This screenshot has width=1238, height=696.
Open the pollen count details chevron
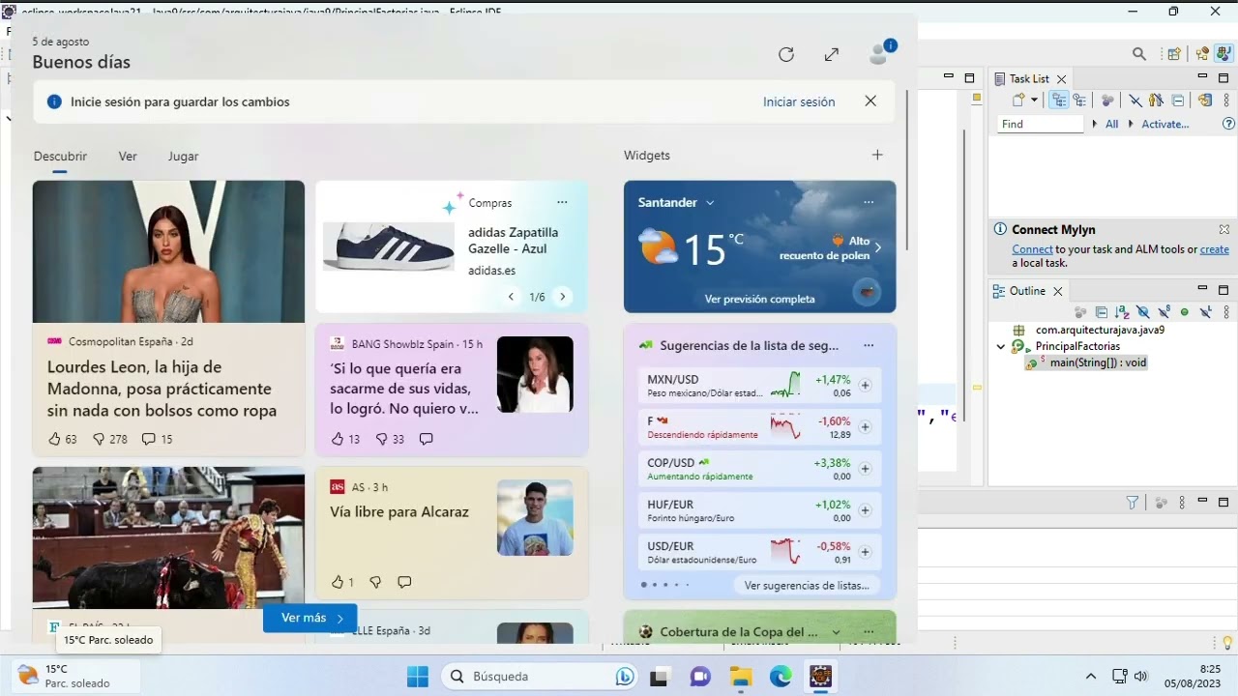tap(878, 248)
